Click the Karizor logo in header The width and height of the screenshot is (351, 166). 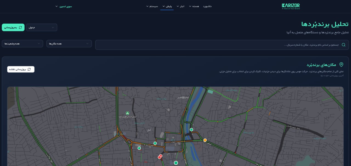click(x=291, y=6)
